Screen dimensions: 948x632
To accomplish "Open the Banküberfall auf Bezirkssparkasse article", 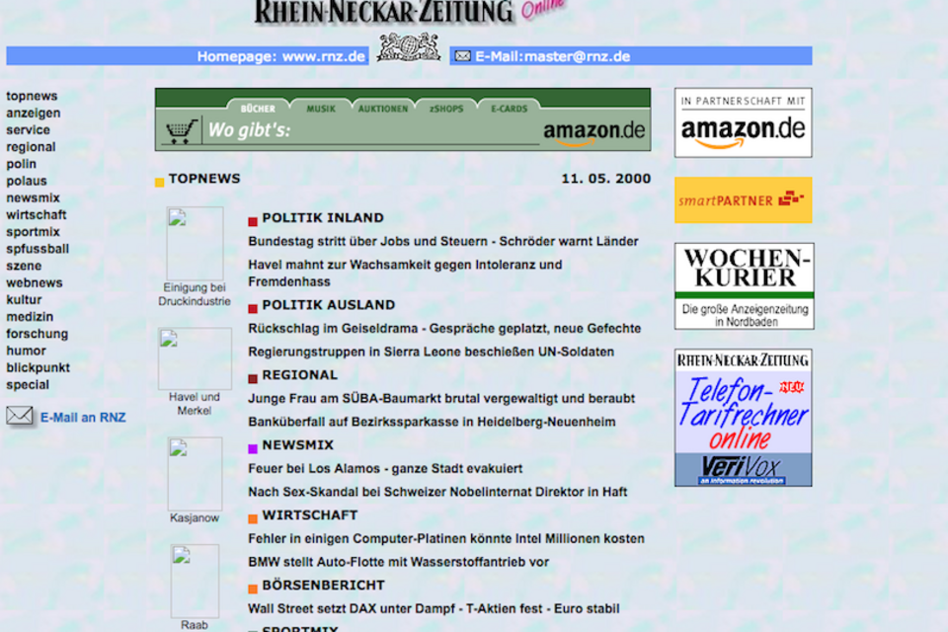I will (x=432, y=422).
